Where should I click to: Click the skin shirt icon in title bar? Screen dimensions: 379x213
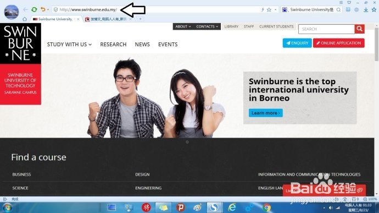349,2
